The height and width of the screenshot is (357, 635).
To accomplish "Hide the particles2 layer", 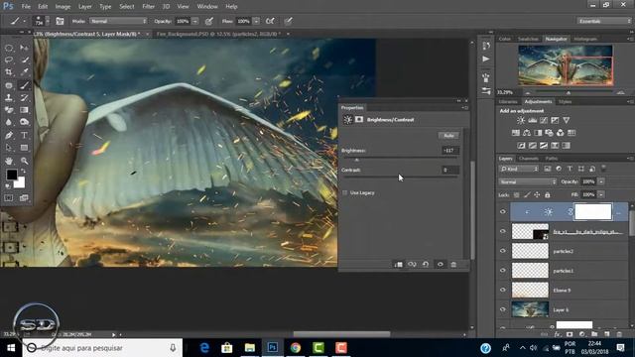I will pyautogui.click(x=503, y=251).
